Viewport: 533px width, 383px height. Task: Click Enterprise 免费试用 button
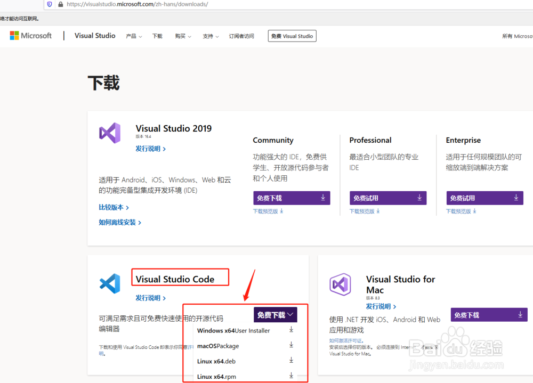[484, 198]
